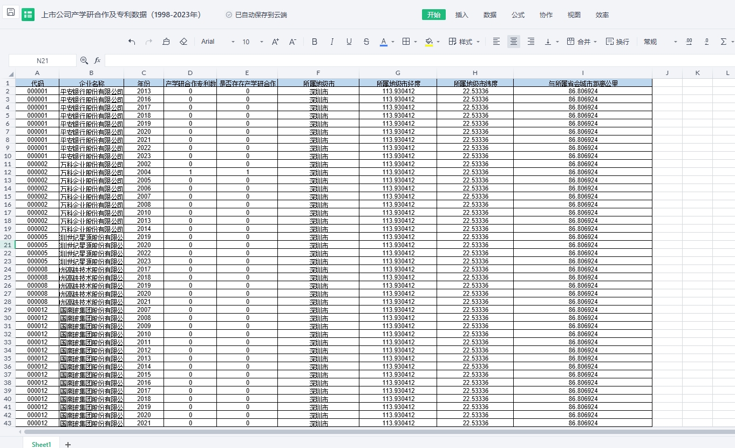Click the green spreadsheet app icon

click(x=28, y=15)
